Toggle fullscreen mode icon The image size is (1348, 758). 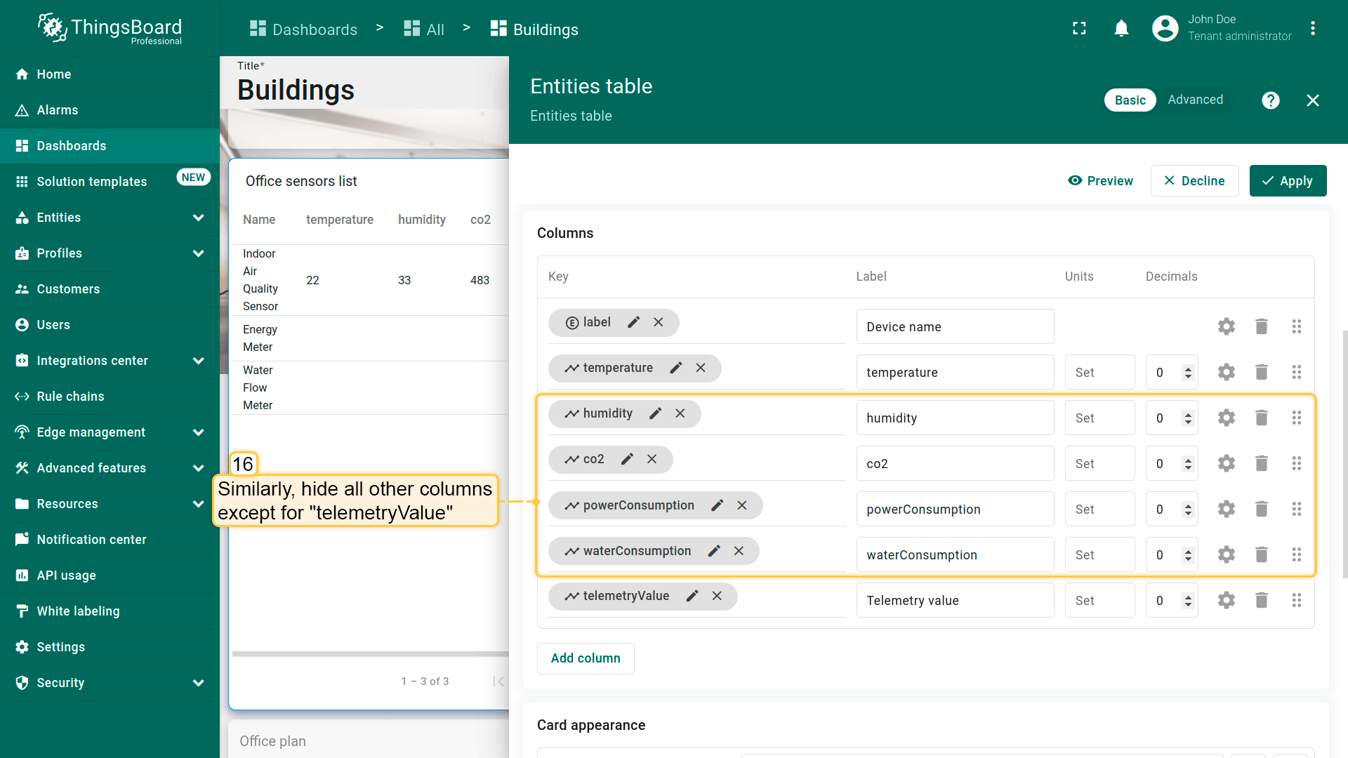1079,29
